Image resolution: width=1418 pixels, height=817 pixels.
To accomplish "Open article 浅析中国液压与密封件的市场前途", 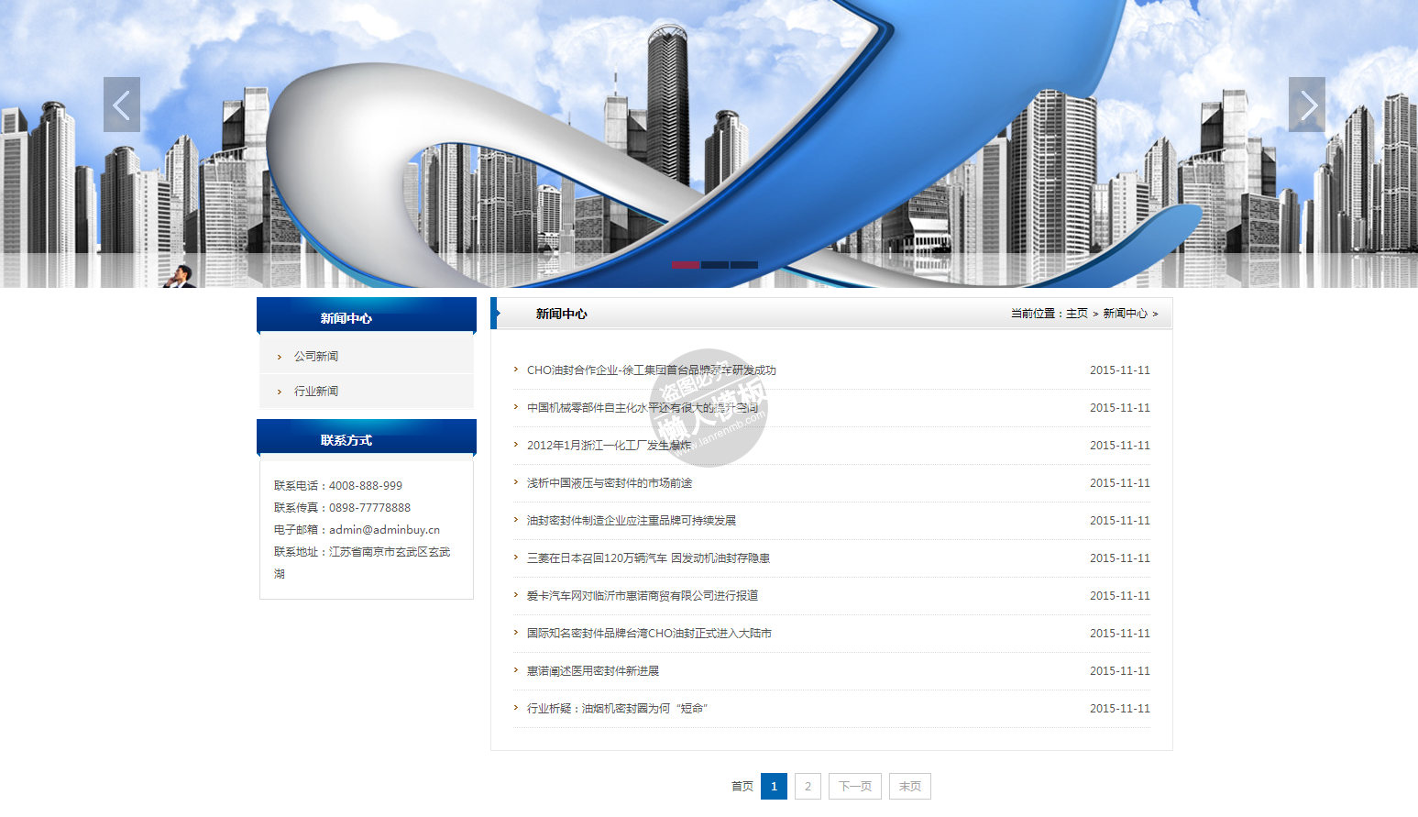I will 610,483.
